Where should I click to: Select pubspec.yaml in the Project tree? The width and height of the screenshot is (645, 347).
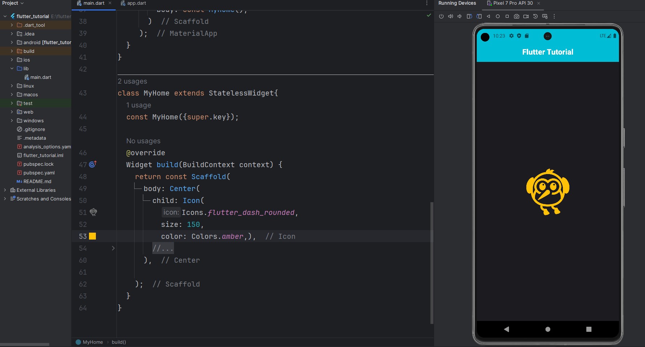click(x=39, y=173)
